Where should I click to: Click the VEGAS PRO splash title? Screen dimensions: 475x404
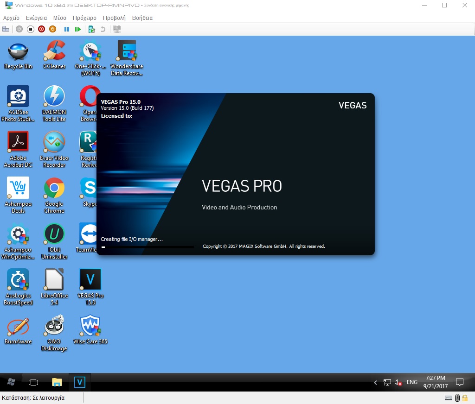pos(242,186)
